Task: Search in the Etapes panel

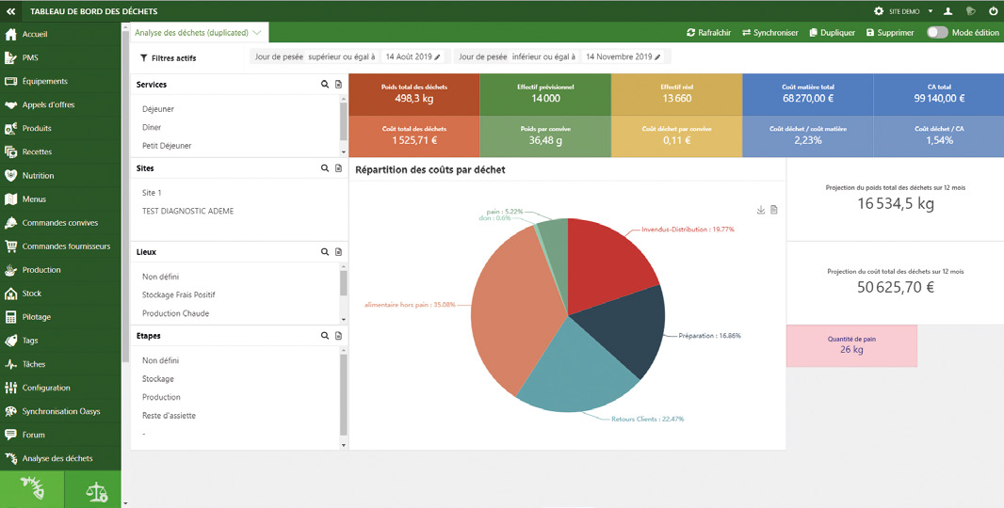Action: tap(325, 336)
